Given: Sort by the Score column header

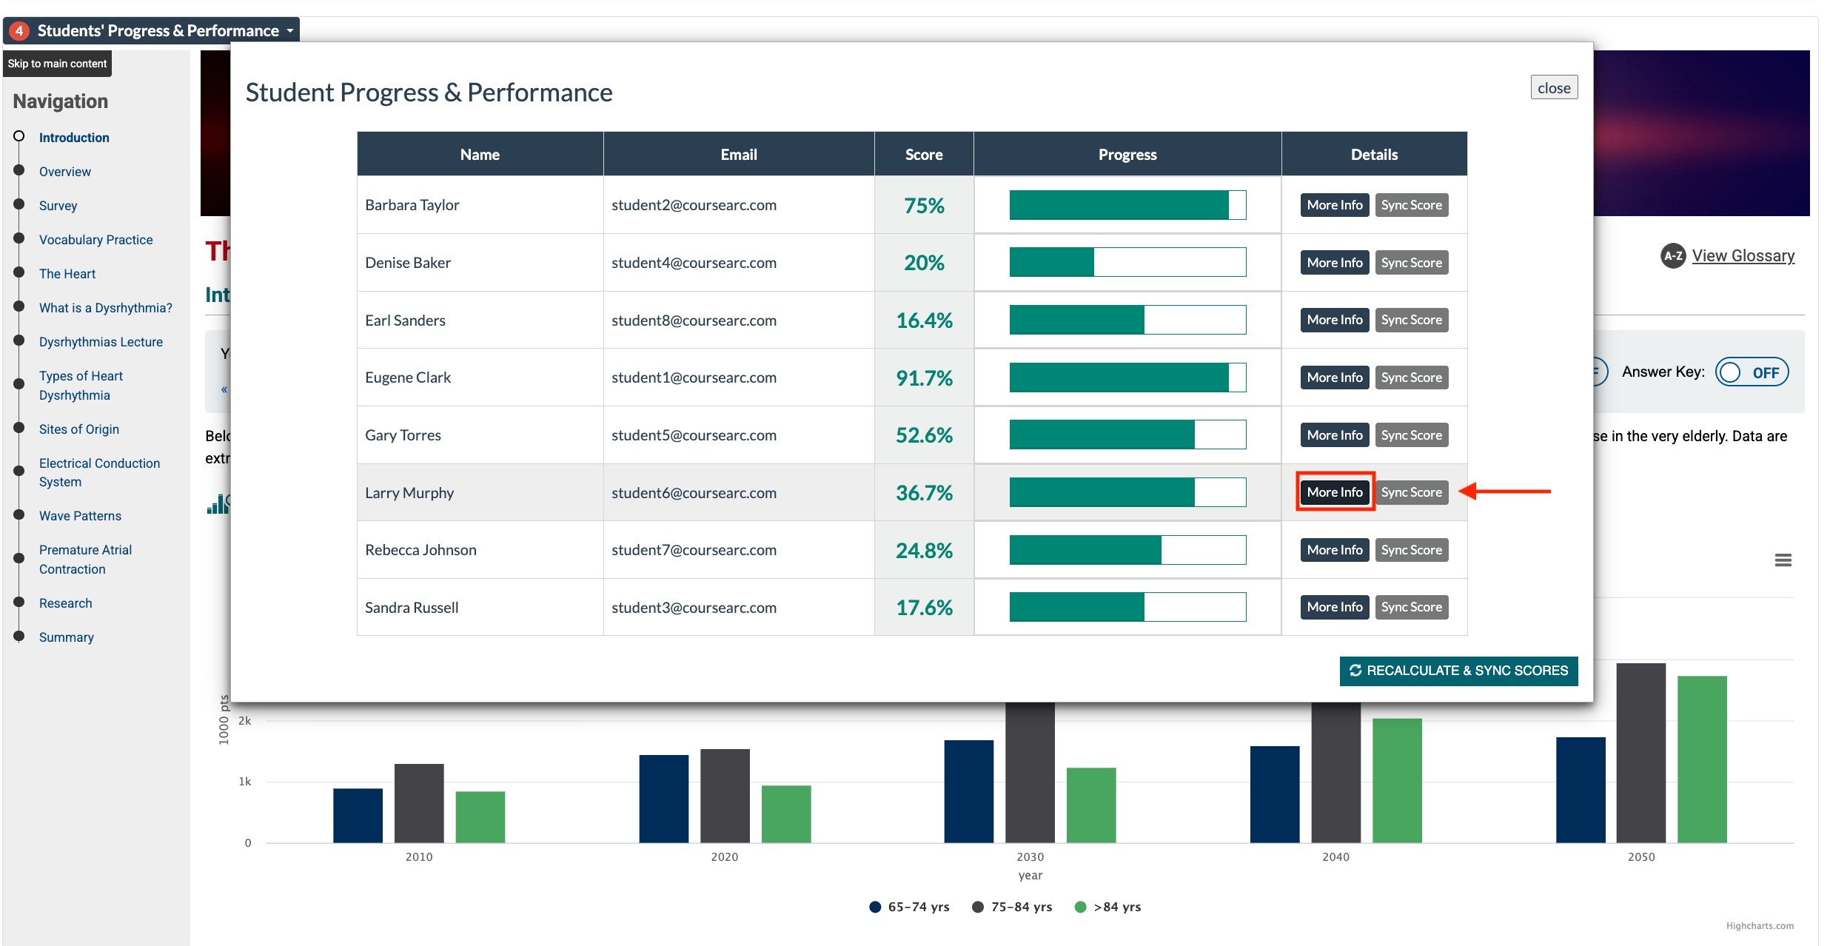Looking at the screenshot, I should coord(924,154).
